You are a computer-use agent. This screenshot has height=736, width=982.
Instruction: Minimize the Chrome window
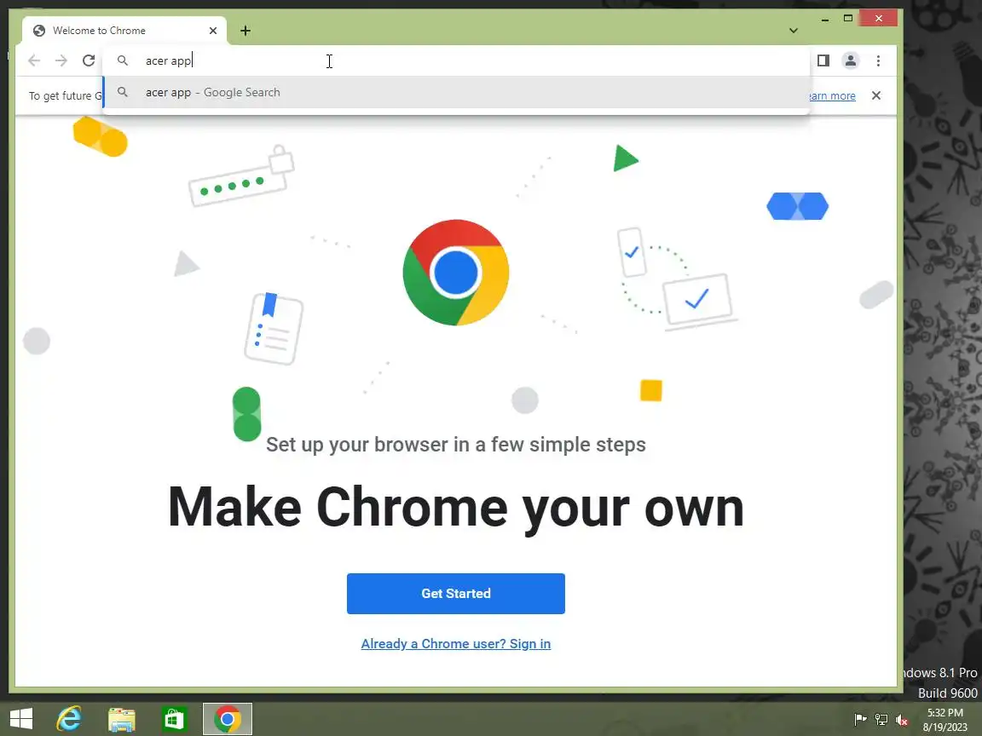(825, 19)
